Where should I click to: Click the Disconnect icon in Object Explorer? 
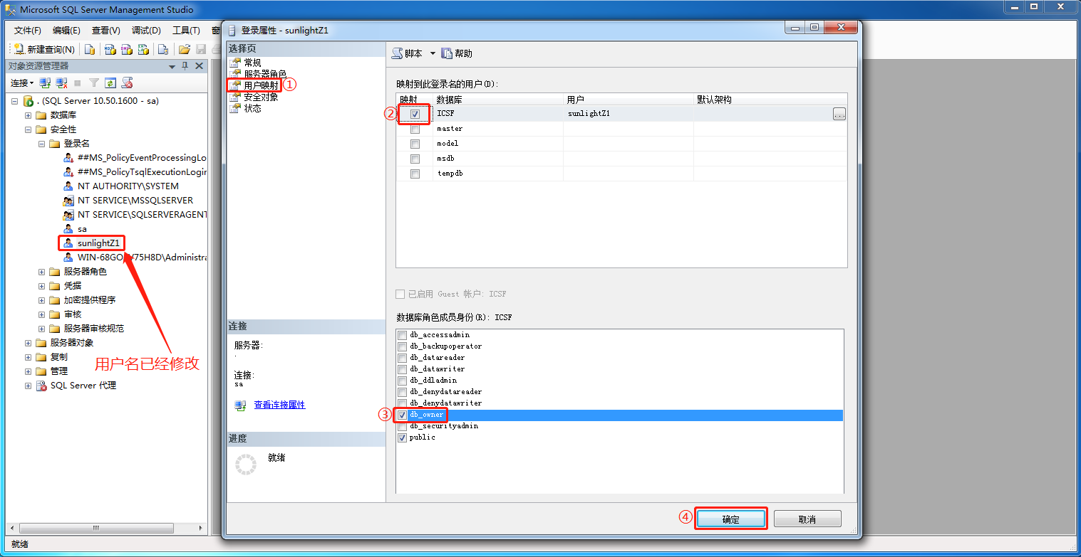tap(62, 83)
